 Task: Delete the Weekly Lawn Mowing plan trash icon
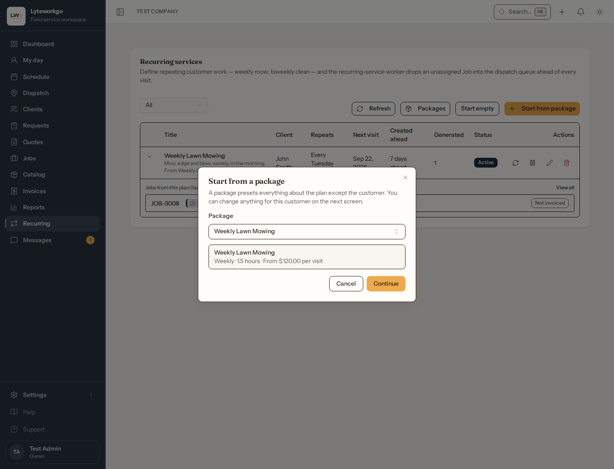pyautogui.click(x=567, y=163)
